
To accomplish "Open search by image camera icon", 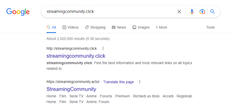I will click(202, 12).
